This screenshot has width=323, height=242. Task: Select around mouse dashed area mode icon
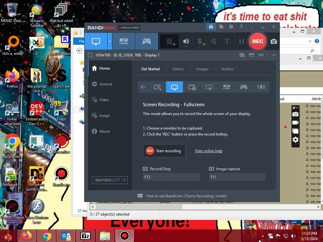[209, 87]
